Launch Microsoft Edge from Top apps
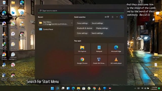162x91 pixels. [116, 49]
